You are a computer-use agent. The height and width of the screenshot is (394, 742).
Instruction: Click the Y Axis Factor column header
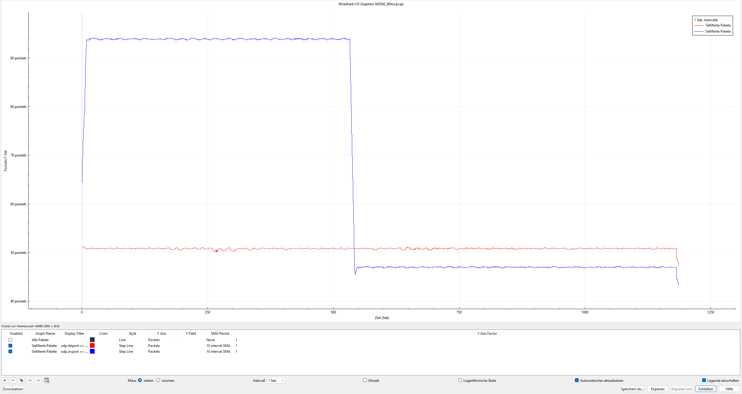(x=487, y=334)
